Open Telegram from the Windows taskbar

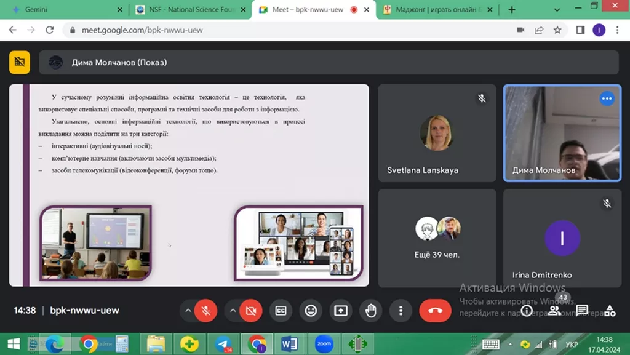[223, 343]
